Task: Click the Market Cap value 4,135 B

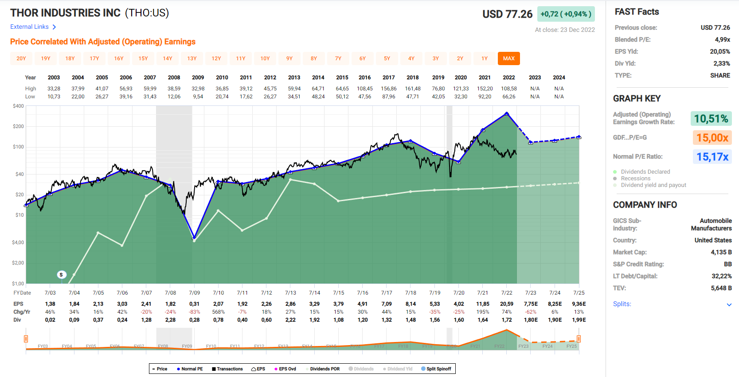Action: [721, 252]
